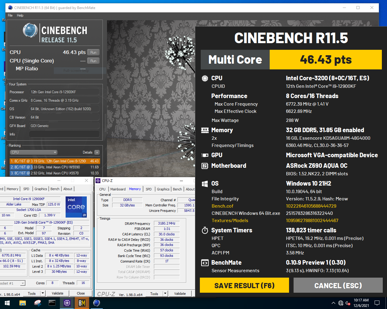387x309 pixels.
Task: Open Tools dropdown arrow in right CPU-Z window
Action: click(x=165, y=294)
